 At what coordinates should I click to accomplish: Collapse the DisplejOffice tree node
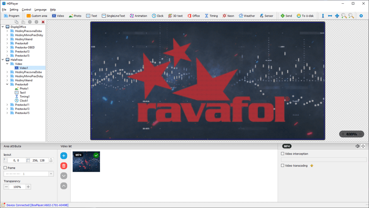[x=3, y=27]
